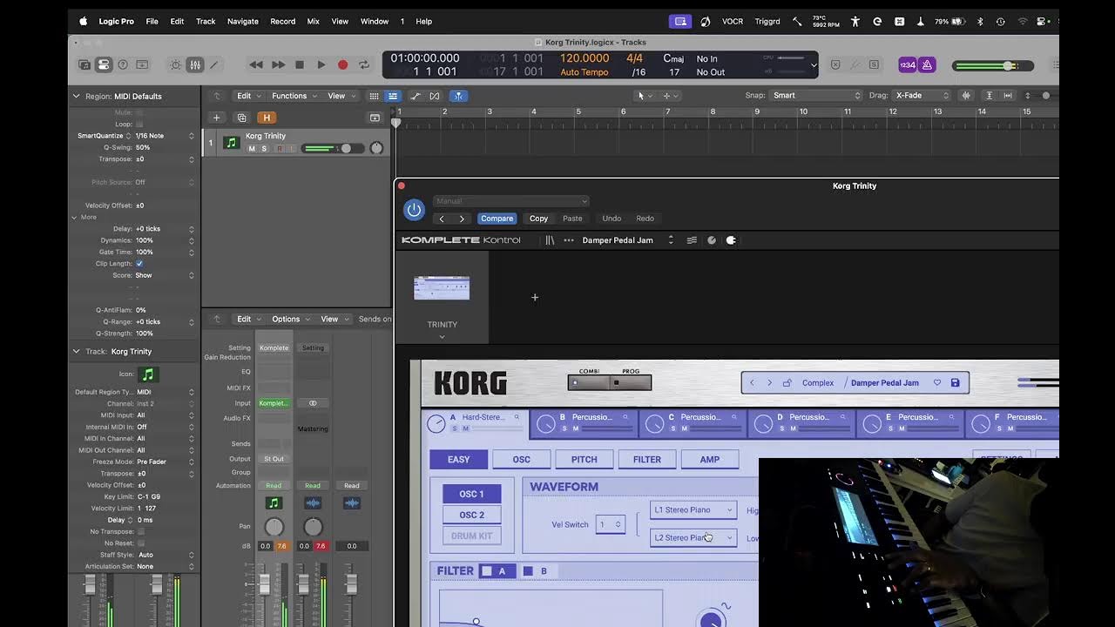Open the Library panel icon

pos(84,64)
